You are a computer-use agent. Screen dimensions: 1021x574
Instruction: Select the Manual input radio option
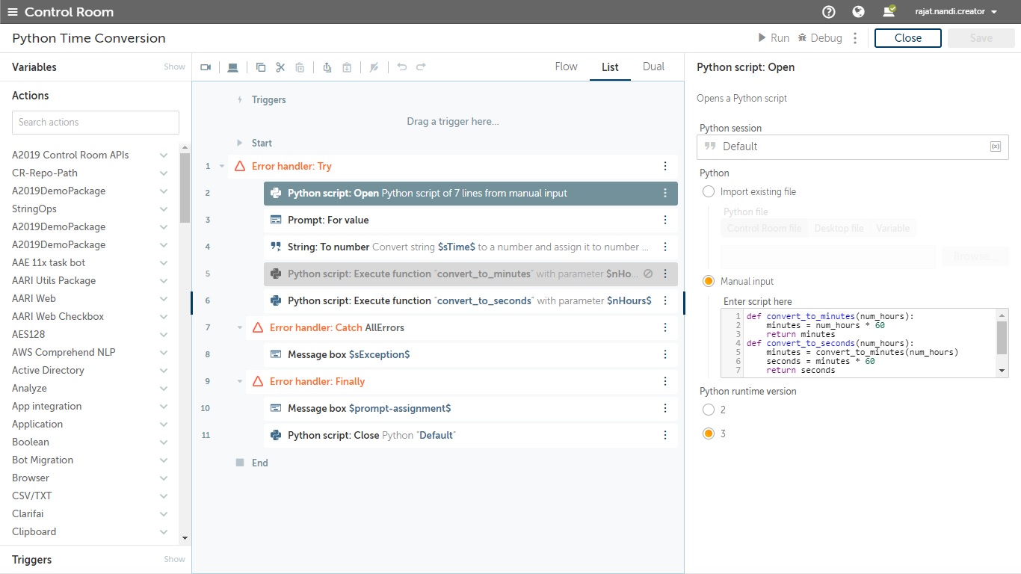[x=709, y=282]
